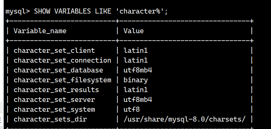Click utf8mb4 value of character_set_server
This screenshot has width=271, height=129.
click(x=138, y=100)
